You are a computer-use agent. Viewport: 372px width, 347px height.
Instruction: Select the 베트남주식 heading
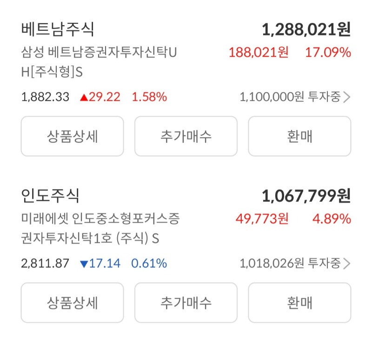click(58, 29)
